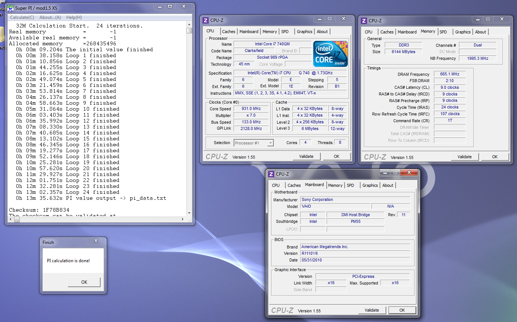Click Super PI vertical scrollbar up arrow
Screen dimensions: 517x322
(x=189, y=25)
